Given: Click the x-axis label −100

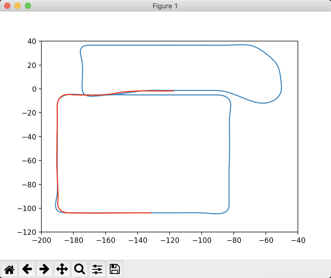Looking at the screenshot, I should [x=202, y=240].
